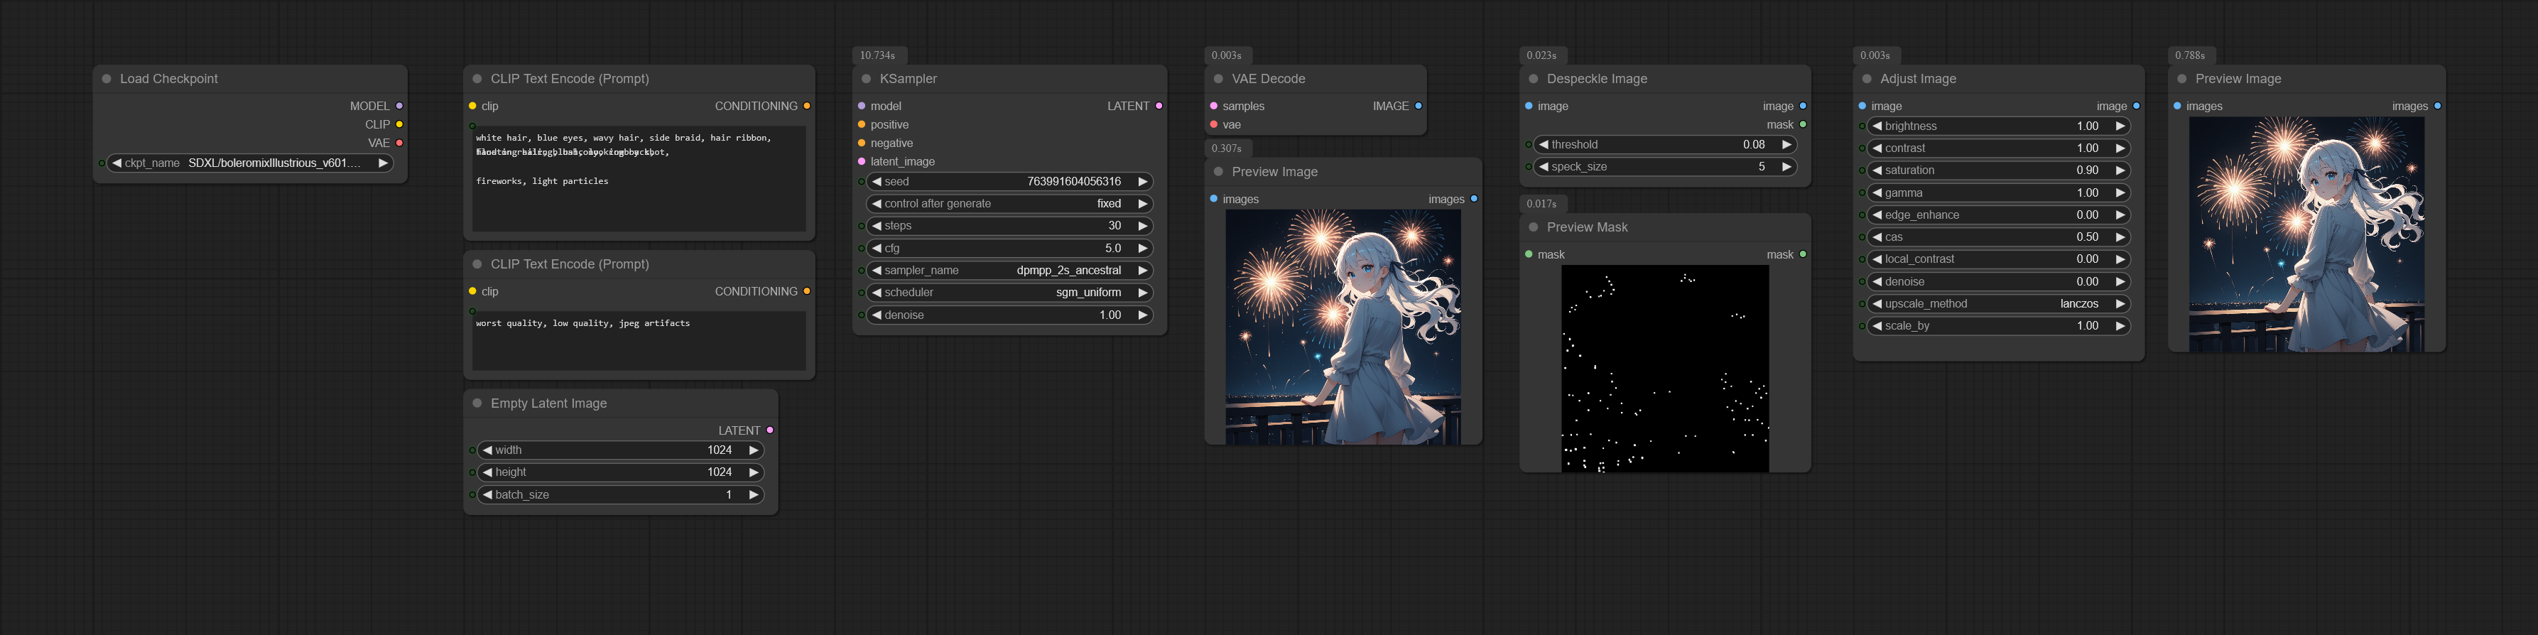Screen dimensions: 2538x635
Task: Click the negative input socket on KSampler
Action: pos(861,143)
